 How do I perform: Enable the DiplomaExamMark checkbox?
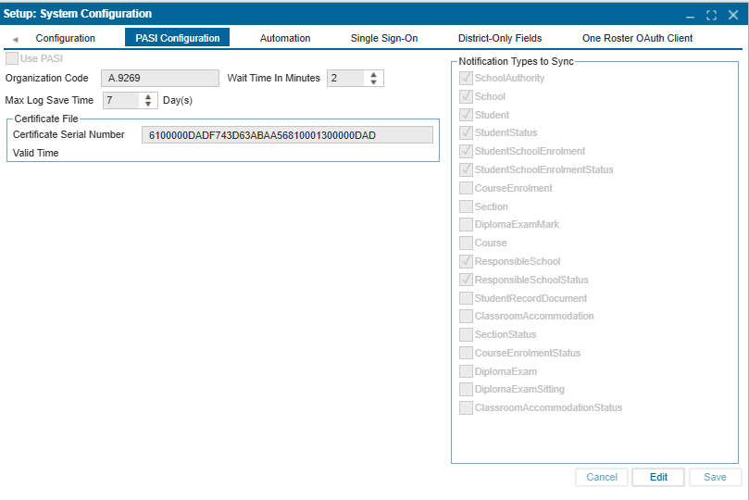pos(466,224)
